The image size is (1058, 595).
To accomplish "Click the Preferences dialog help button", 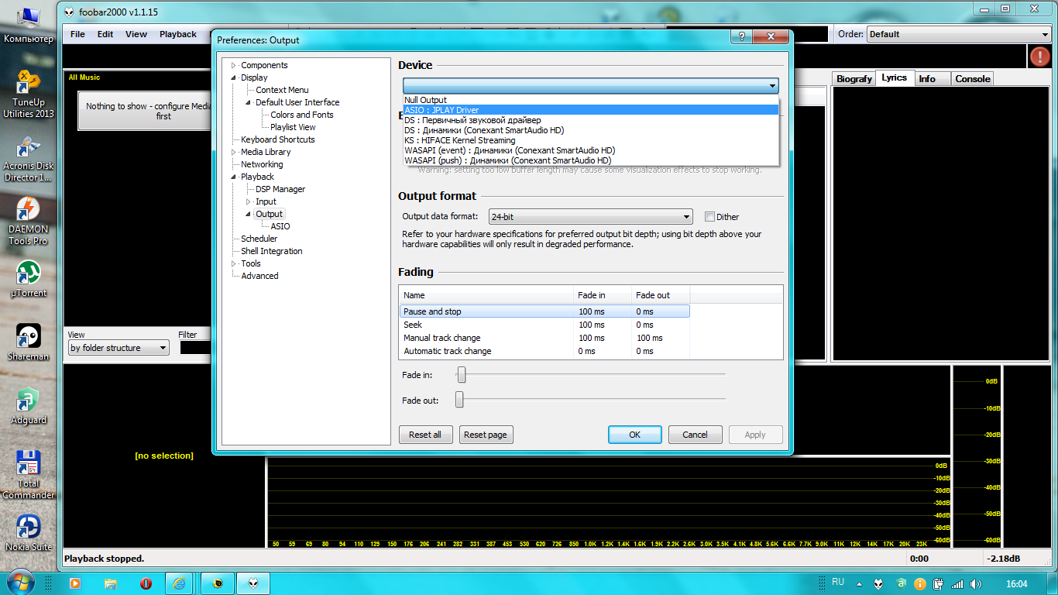I will coord(741,36).
